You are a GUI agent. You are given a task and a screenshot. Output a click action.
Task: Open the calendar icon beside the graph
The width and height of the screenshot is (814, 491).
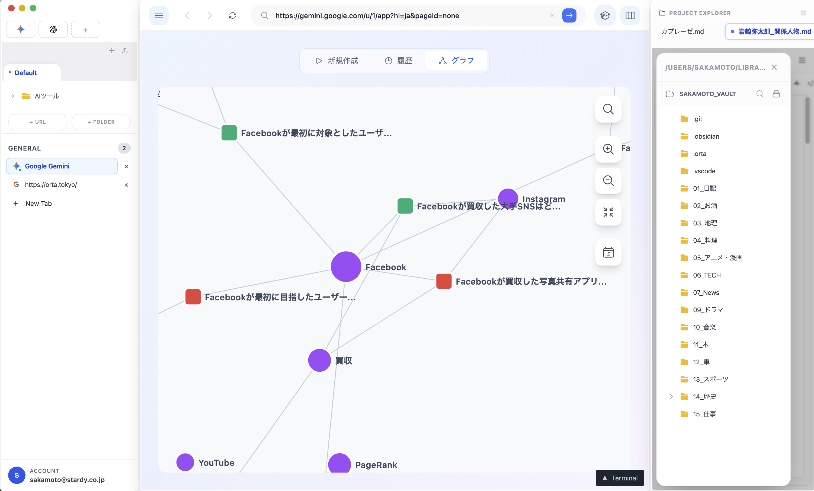coord(608,253)
